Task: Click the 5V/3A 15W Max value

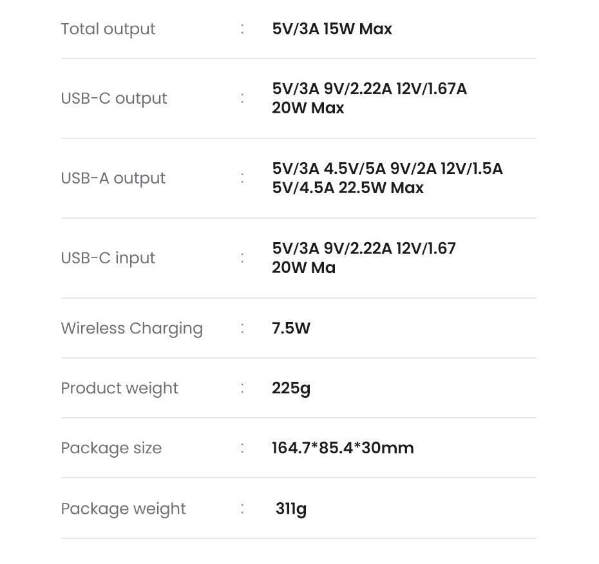Action: [332, 29]
